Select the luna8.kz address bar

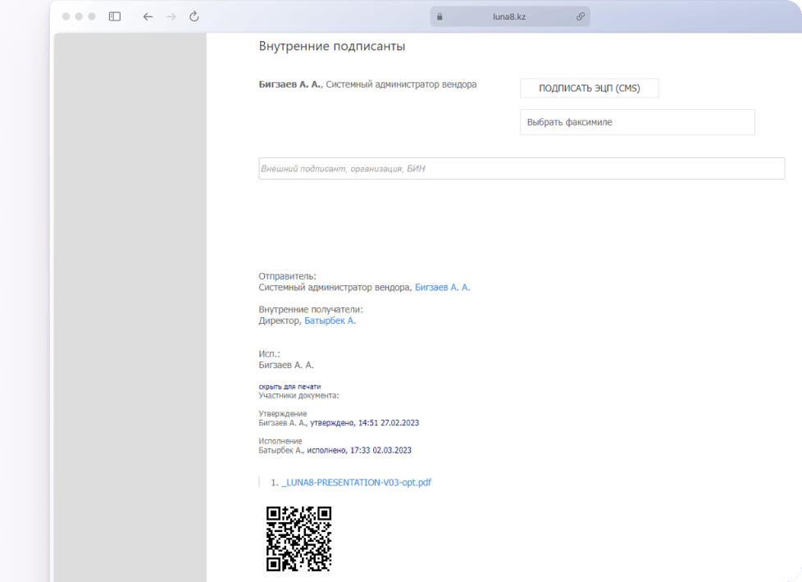[x=509, y=16]
